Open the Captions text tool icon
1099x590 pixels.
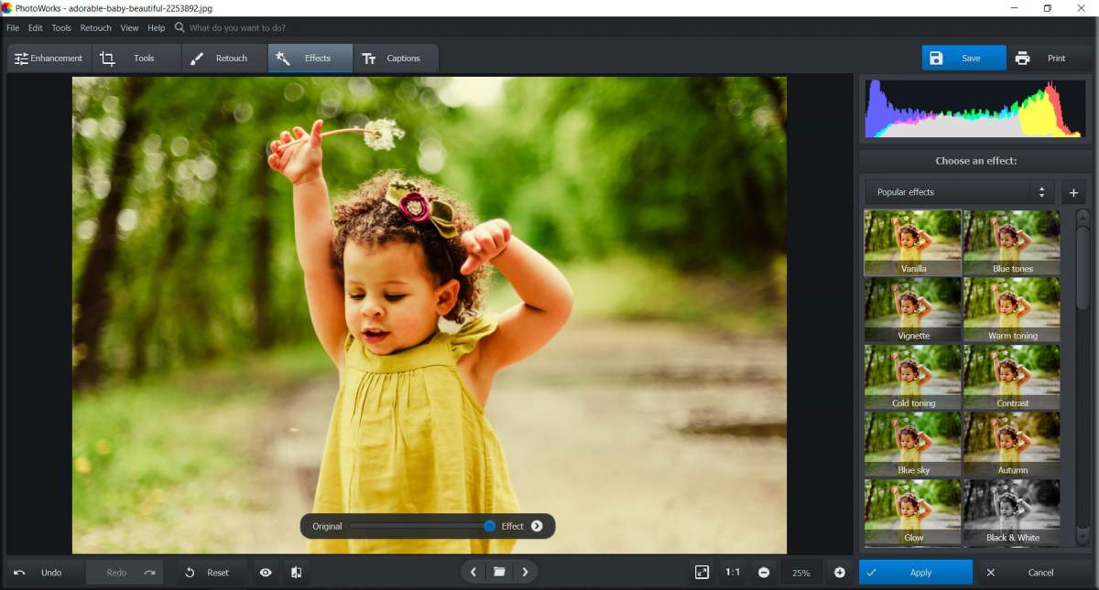pos(370,58)
